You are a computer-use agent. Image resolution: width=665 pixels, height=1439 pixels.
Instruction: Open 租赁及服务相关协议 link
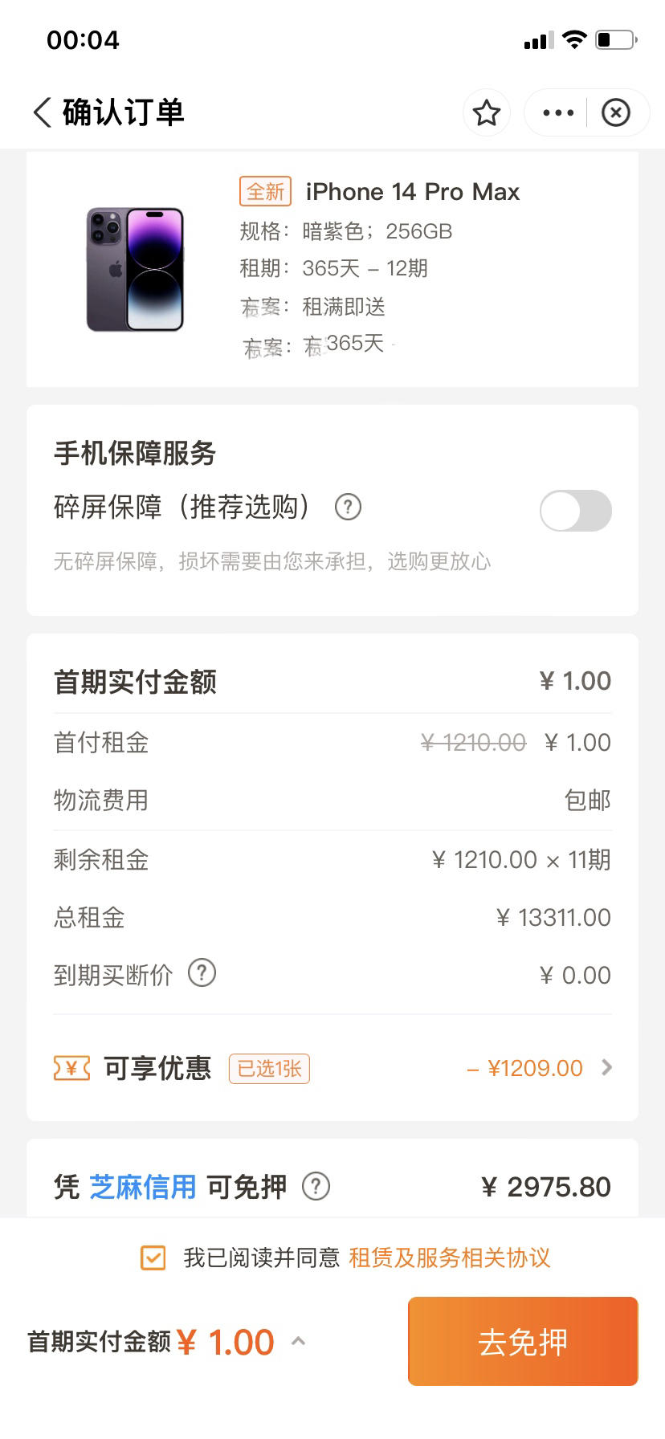[x=449, y=1258]
